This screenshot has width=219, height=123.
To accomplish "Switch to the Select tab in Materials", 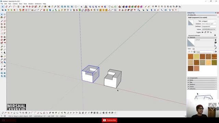I will 189,49.
